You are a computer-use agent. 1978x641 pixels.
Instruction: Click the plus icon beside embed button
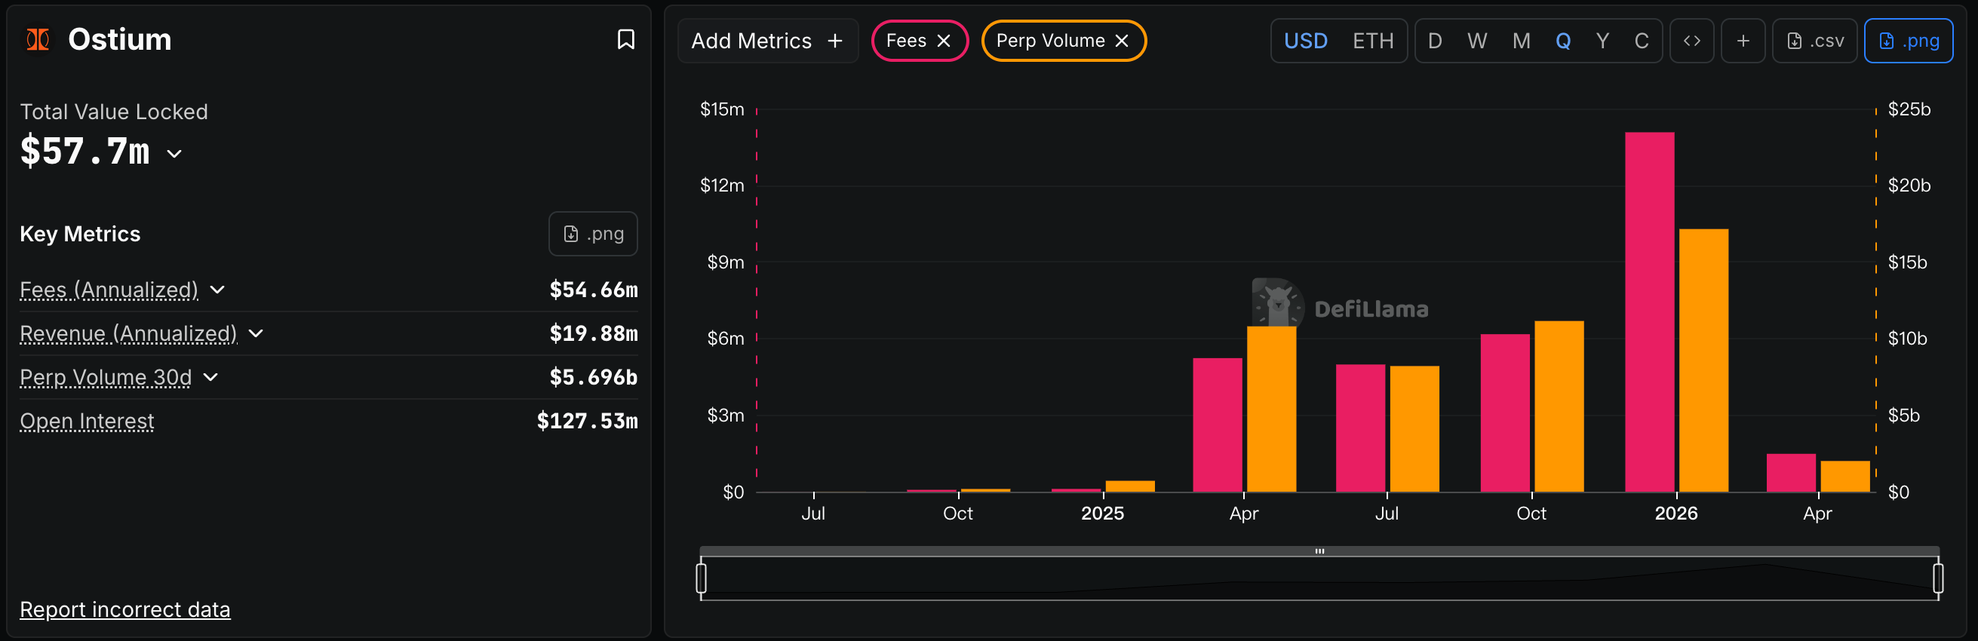point(1743,41)
